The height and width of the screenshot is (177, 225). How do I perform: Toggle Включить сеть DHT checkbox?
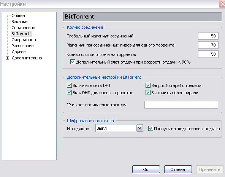click(69, 85)
